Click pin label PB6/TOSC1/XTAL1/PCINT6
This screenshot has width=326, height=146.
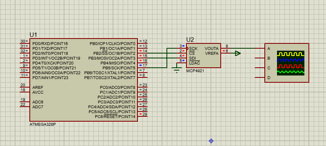[x=110, y=73]
